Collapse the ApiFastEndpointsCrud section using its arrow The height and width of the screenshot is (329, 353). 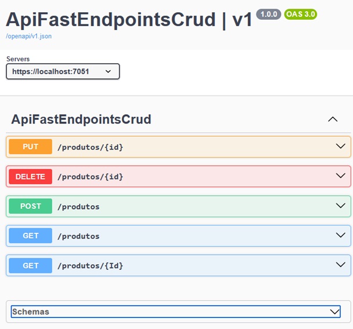(x=333, y=119)
